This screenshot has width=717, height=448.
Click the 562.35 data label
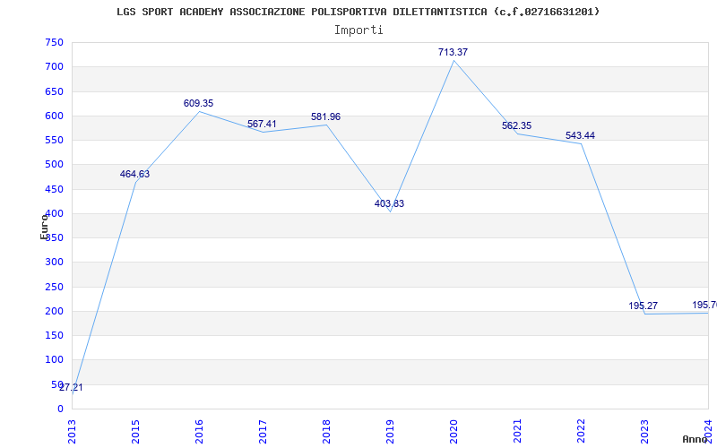click(517, 125)
